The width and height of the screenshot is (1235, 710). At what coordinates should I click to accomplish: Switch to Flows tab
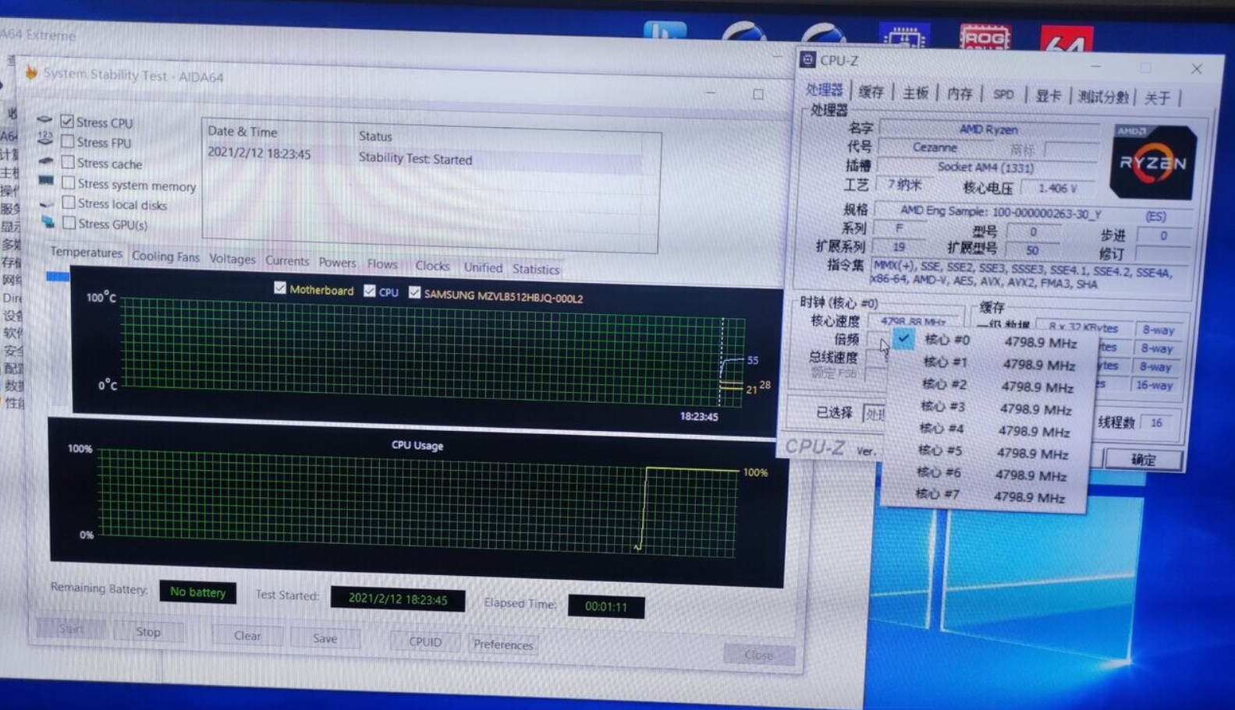point(382,264)
